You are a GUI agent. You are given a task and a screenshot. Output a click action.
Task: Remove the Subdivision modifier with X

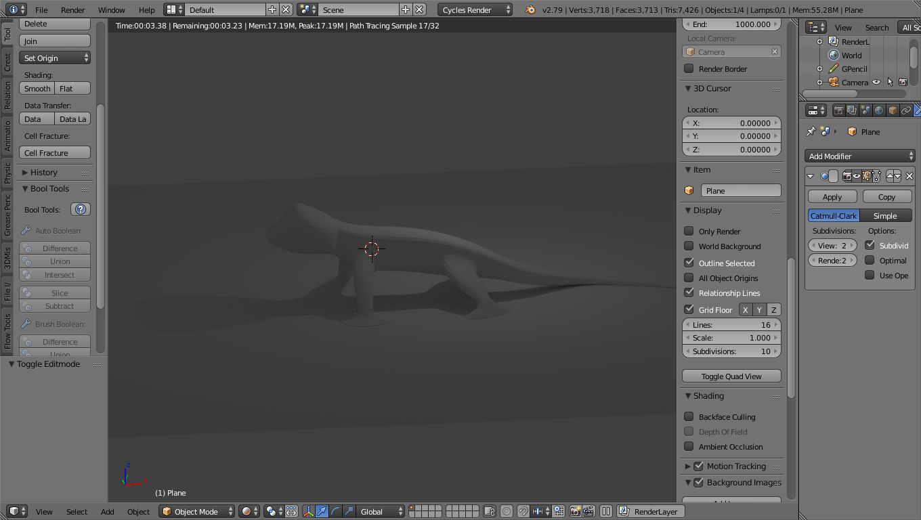tap(909, 176)
